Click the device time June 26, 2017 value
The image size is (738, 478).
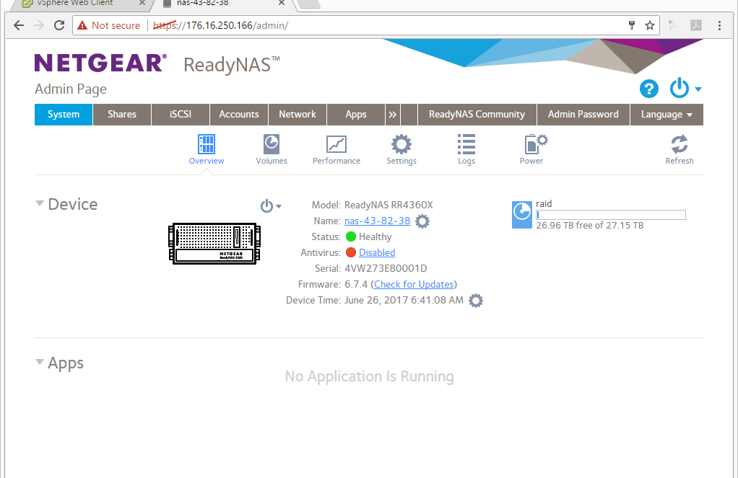404,301
